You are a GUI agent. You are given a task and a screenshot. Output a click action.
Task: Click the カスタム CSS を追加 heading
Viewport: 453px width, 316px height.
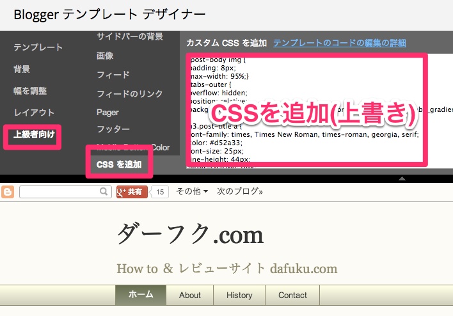226,43
